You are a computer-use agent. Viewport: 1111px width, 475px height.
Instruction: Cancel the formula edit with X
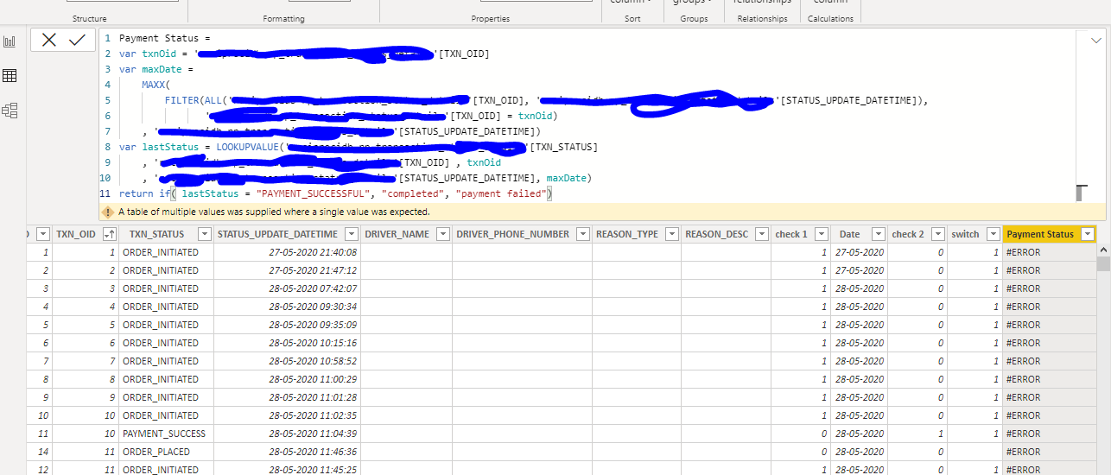[49, 40]
